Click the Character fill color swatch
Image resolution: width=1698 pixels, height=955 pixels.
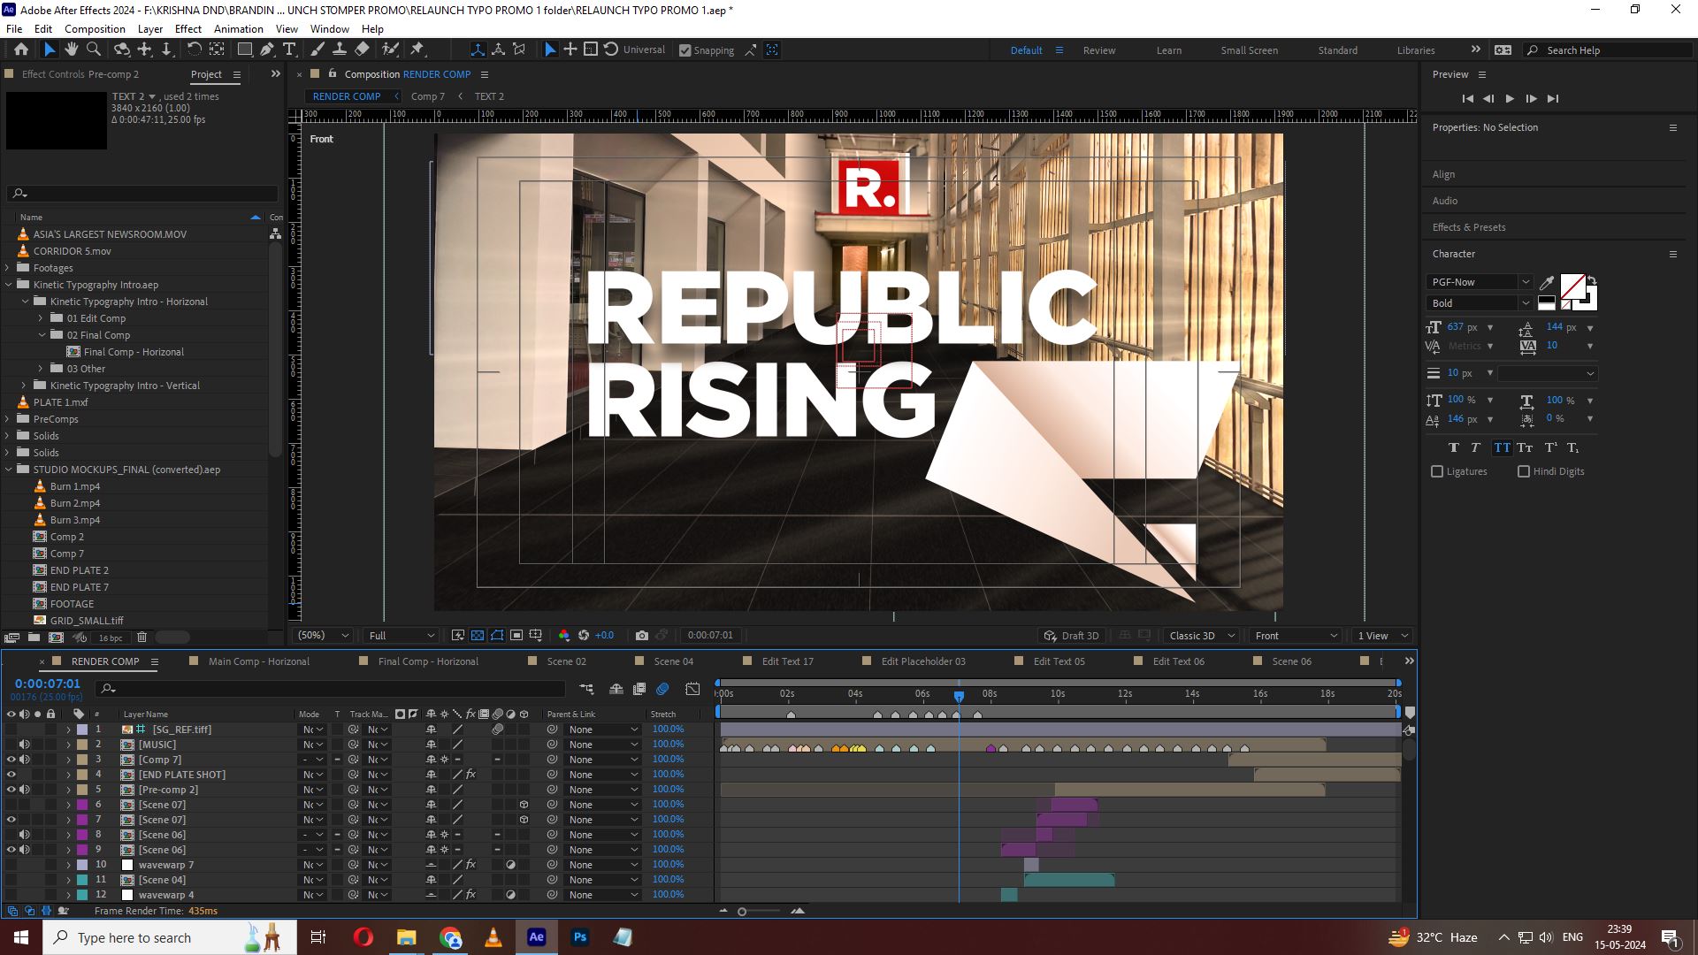(1572, 286)
